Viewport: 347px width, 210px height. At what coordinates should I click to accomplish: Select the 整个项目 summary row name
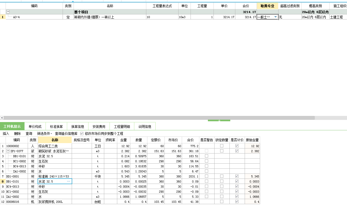[x=110, y=12]
